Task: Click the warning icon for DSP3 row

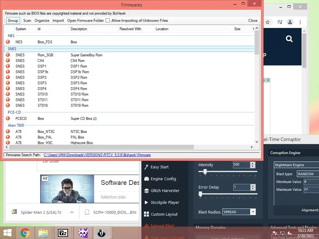Action: [8, 83]
